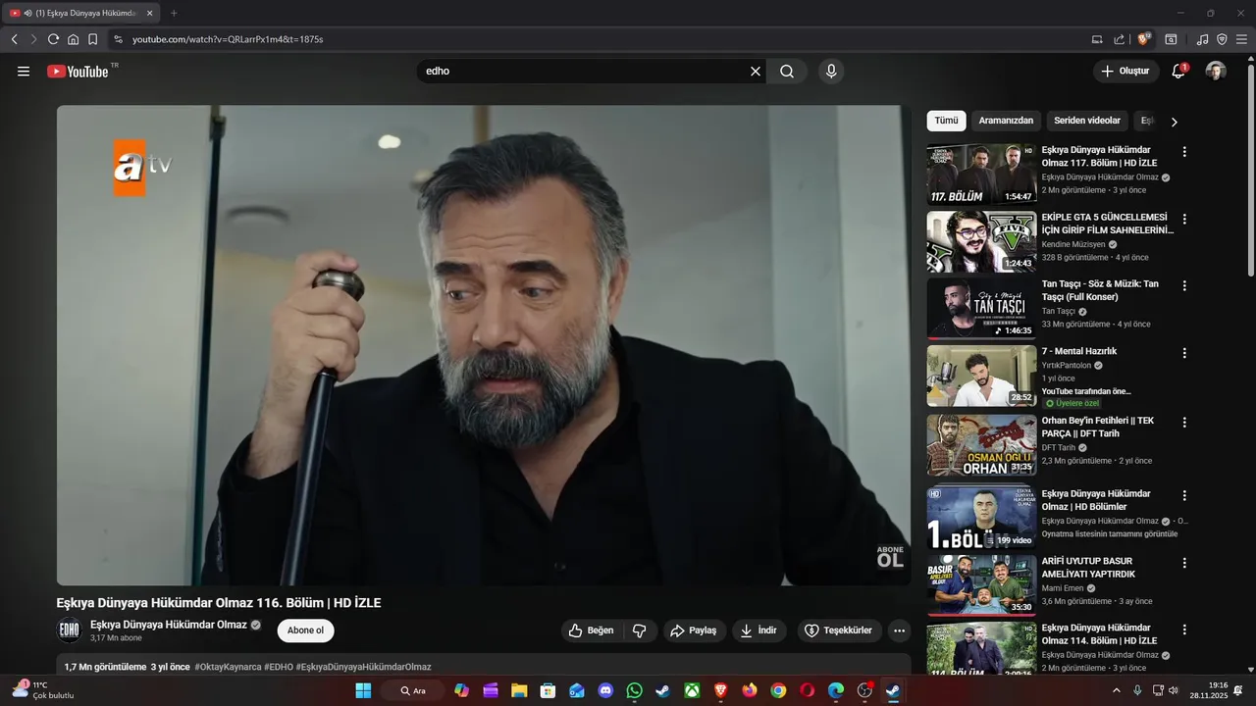Open the notifications bell

click(1178, 71)
